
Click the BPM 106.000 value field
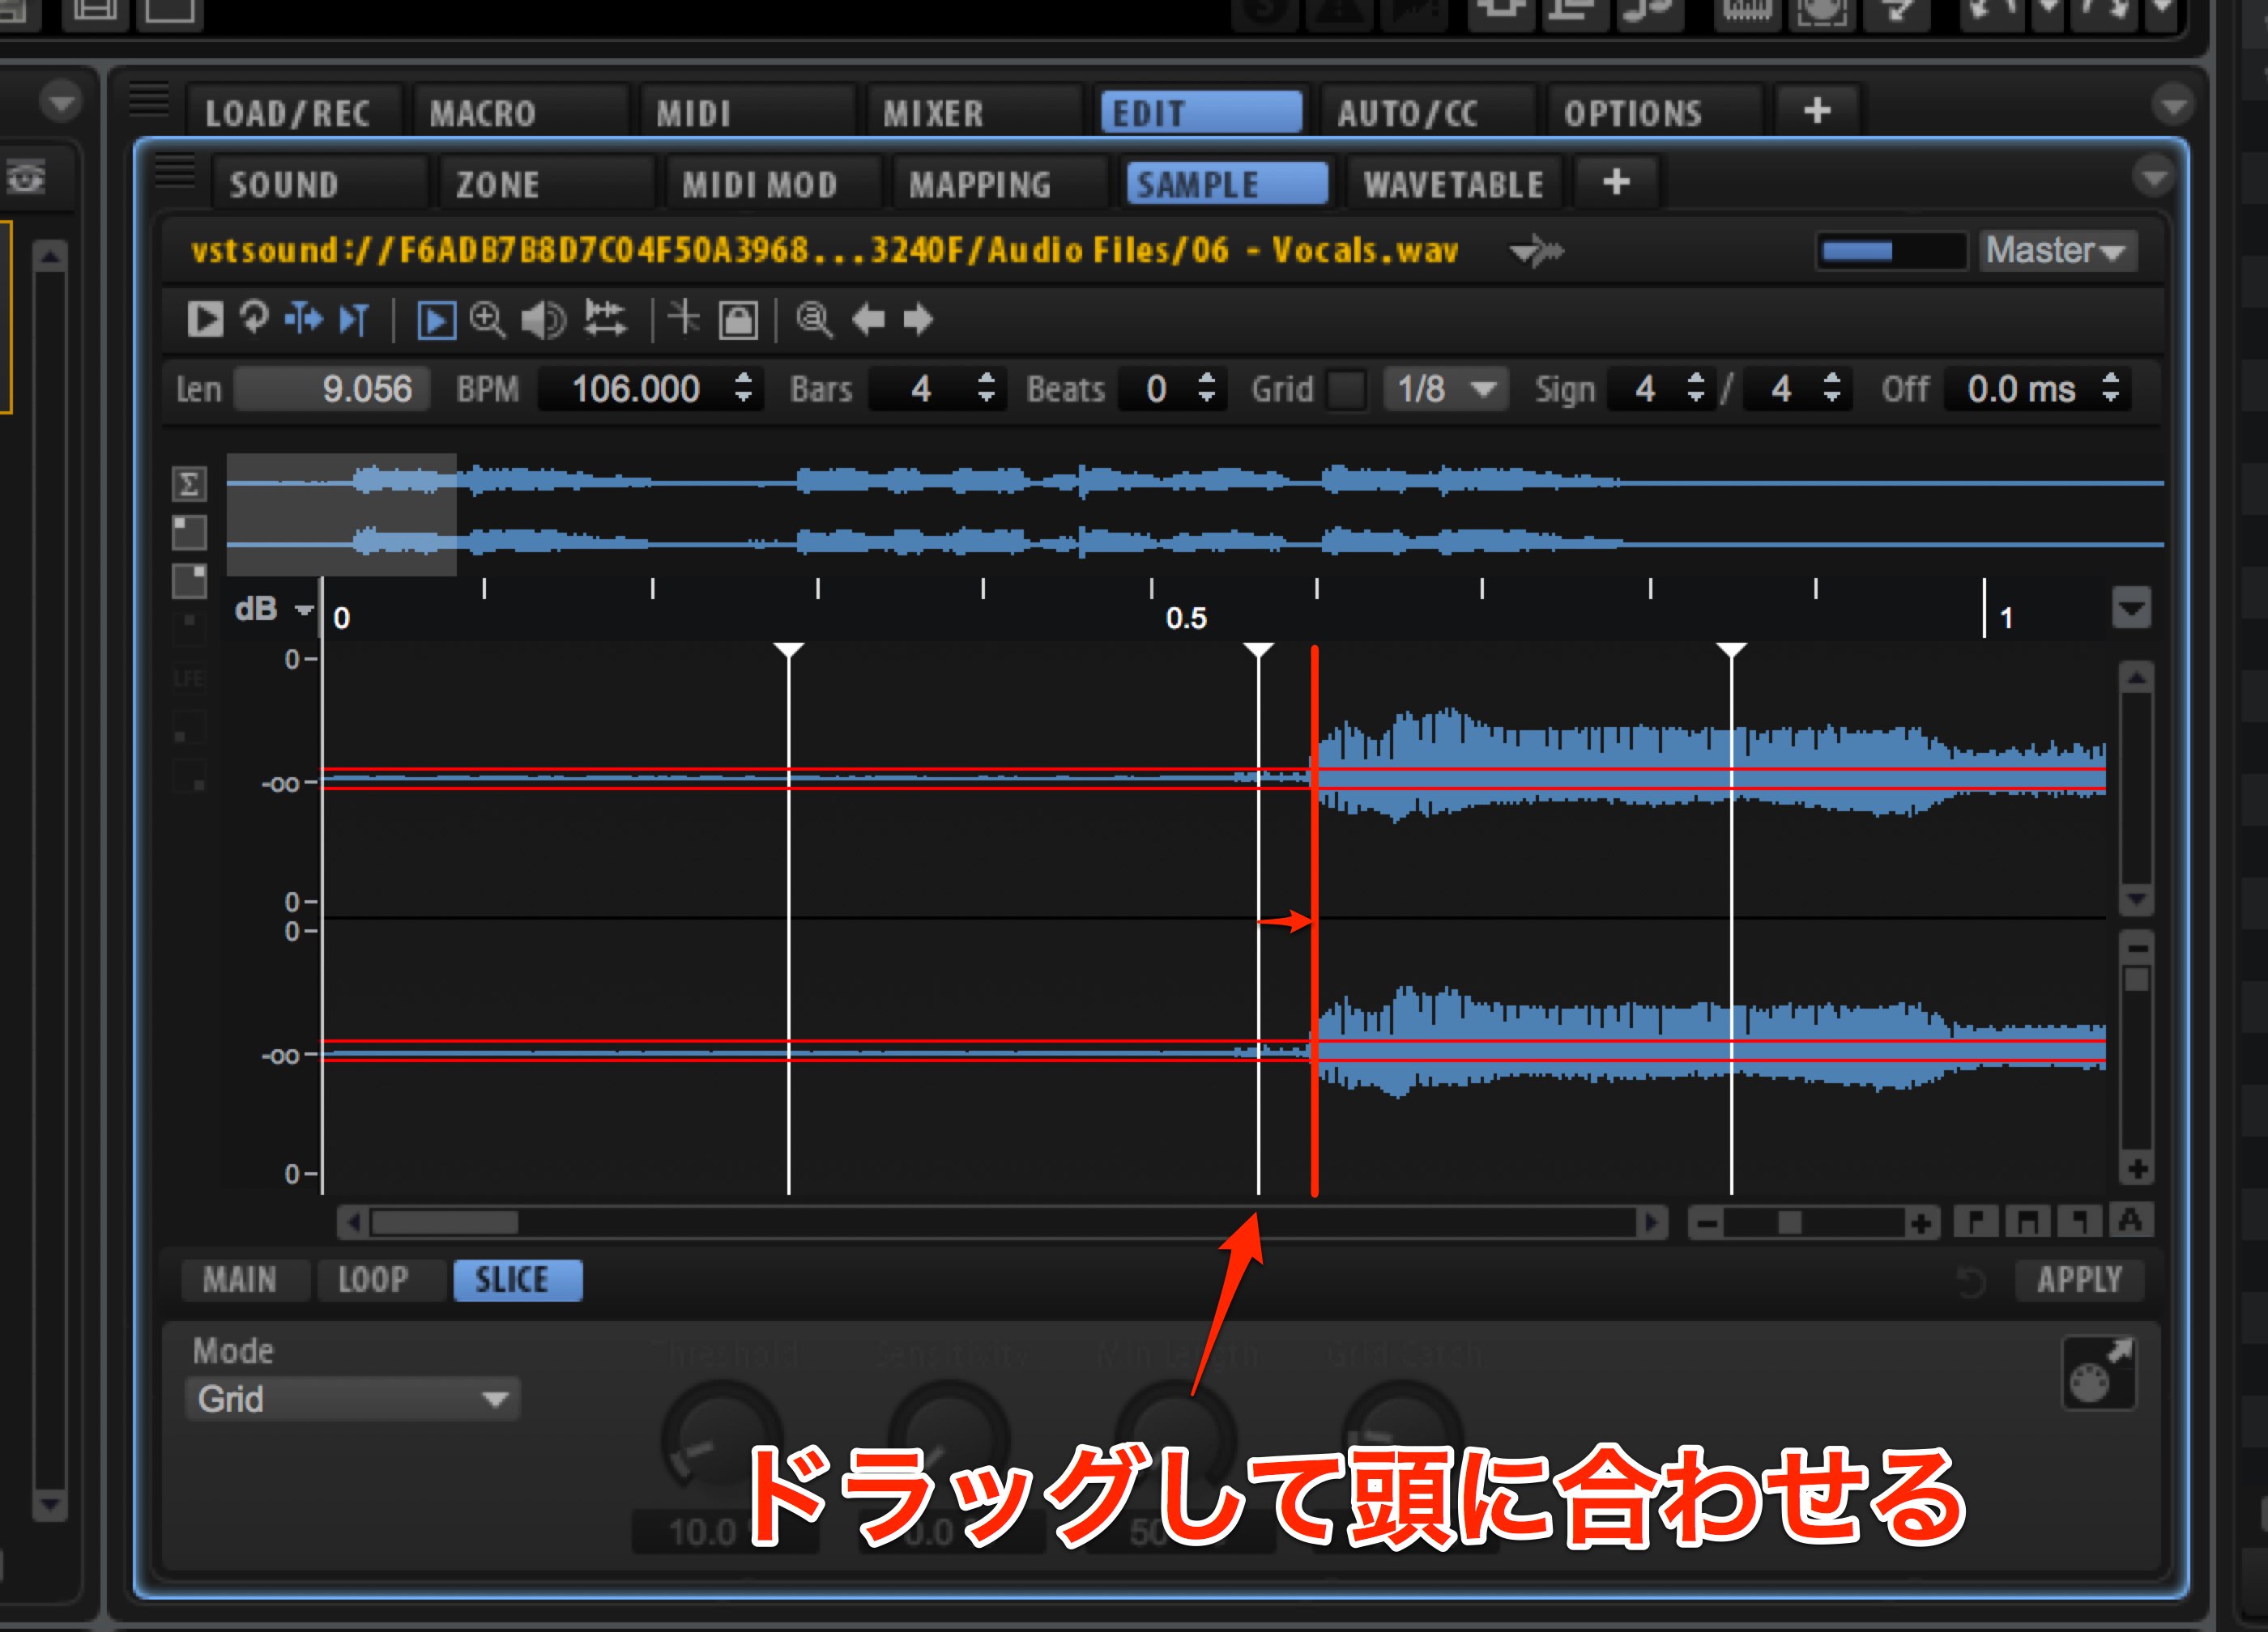636,389
